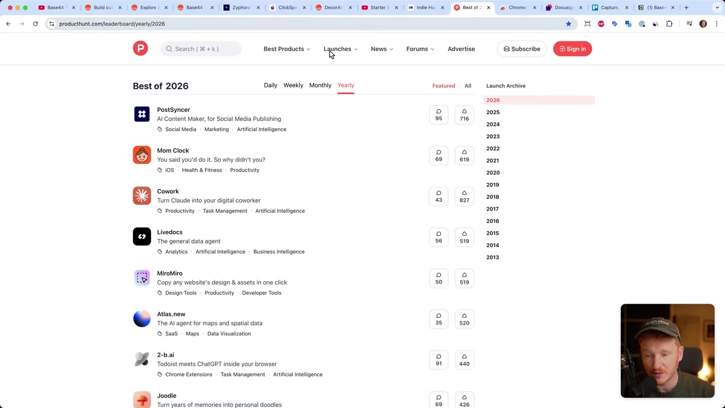Open PostSyncer's 95 comments

tap(438, 115)
